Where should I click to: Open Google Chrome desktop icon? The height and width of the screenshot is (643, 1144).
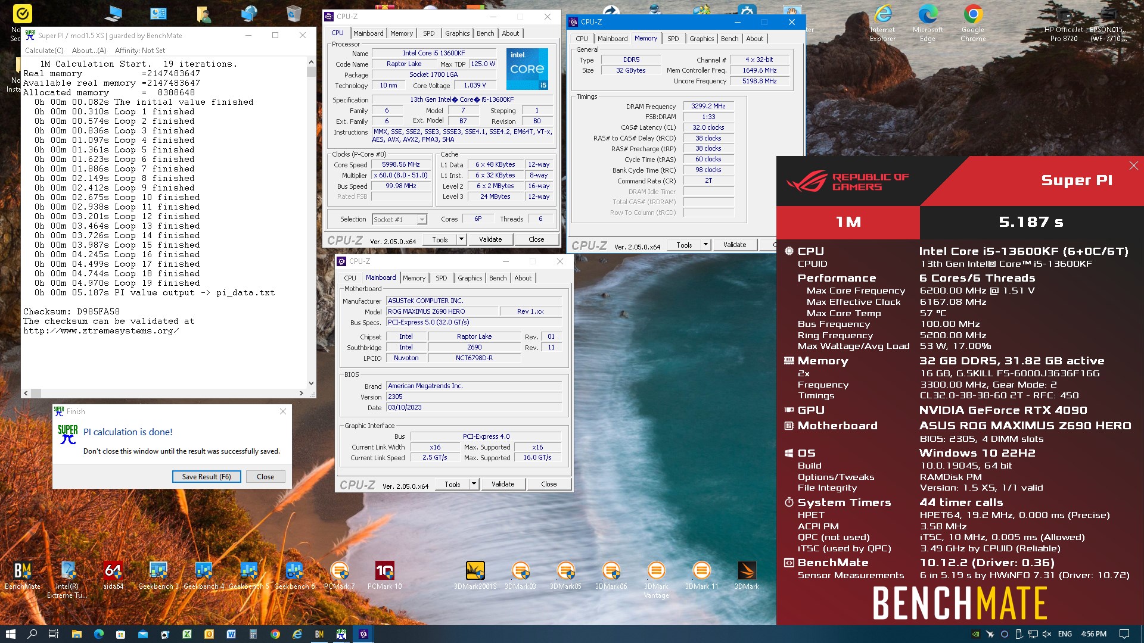(973, 23)
